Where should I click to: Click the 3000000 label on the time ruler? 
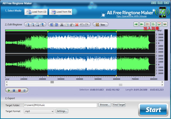pyautogui.click(x=61, y=79)
